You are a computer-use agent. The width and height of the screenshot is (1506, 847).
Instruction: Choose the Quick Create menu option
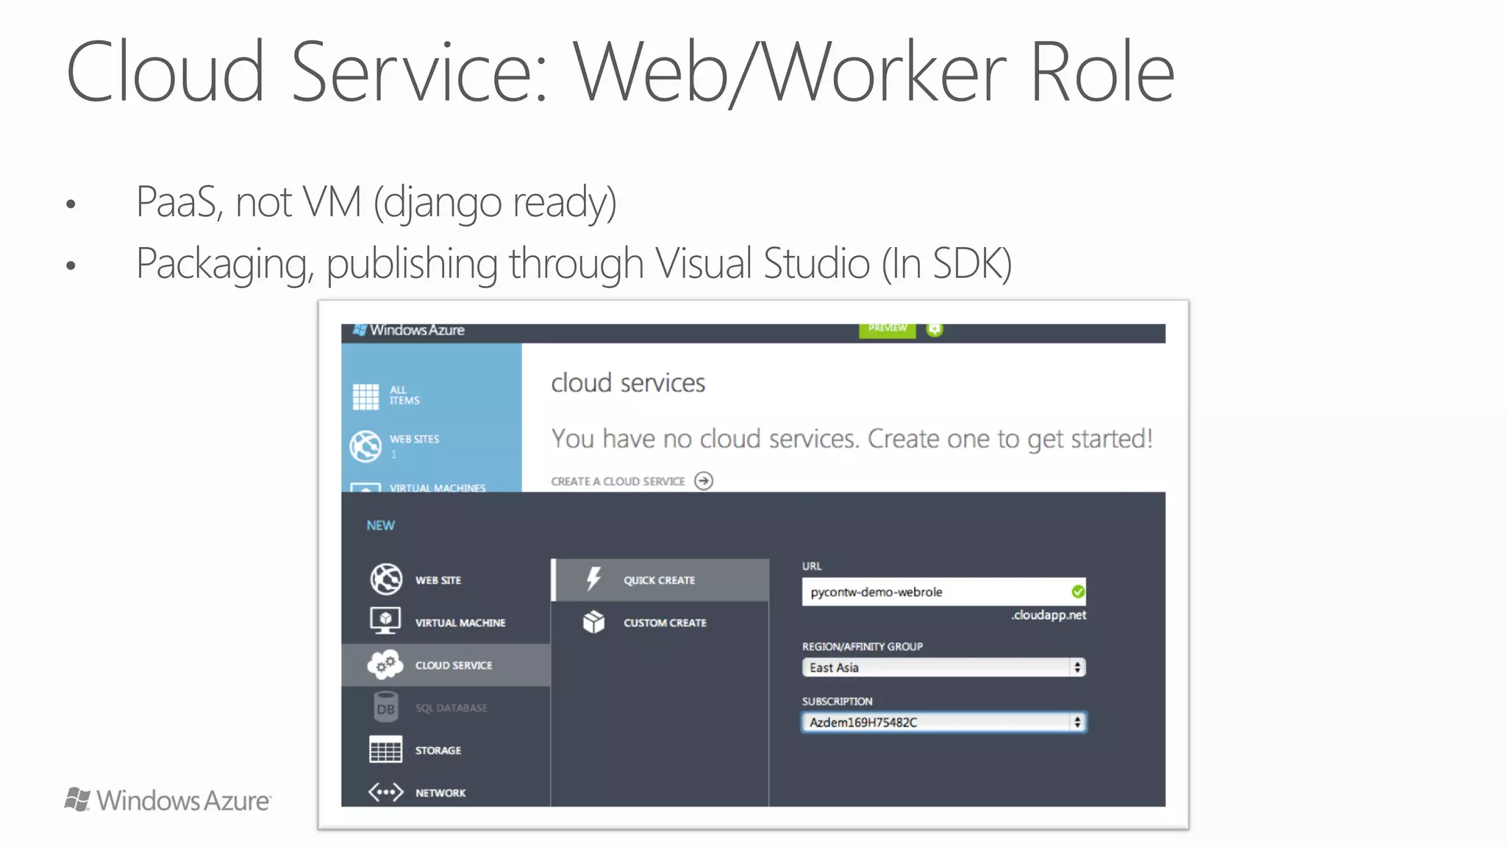(x=659, y=580)
